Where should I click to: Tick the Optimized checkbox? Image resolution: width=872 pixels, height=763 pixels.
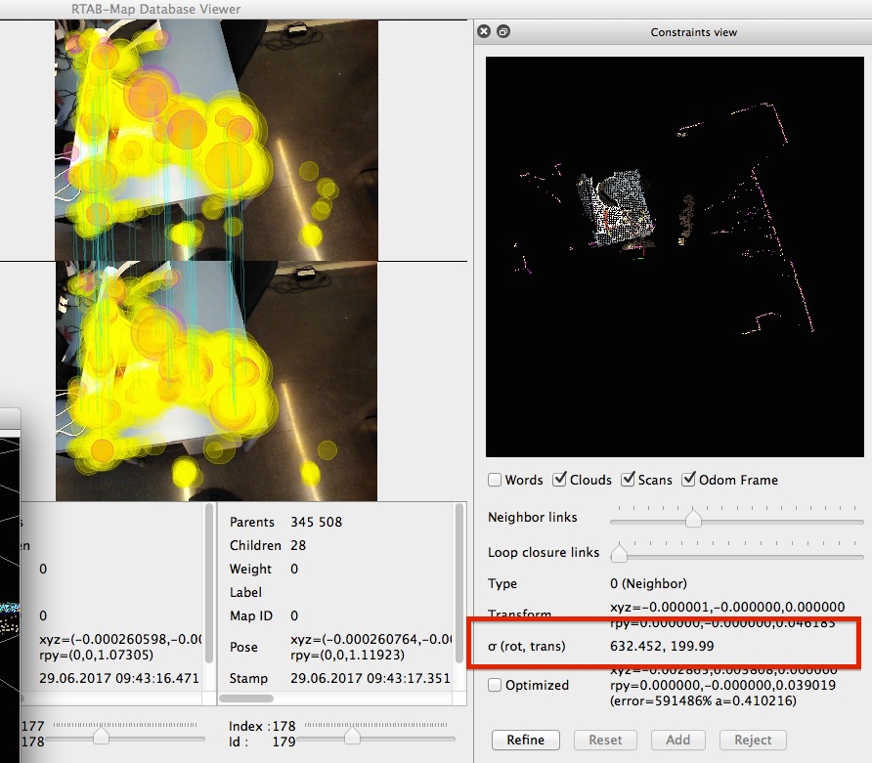[x=496, y=685]
